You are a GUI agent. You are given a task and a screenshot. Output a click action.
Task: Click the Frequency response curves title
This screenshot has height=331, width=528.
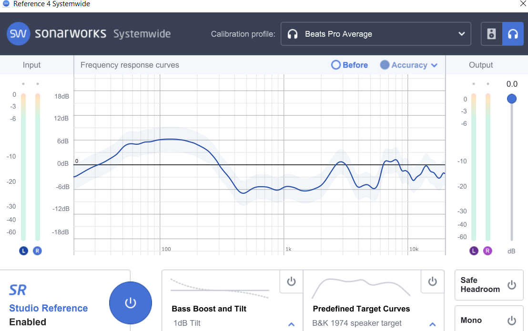click(130, 65)
